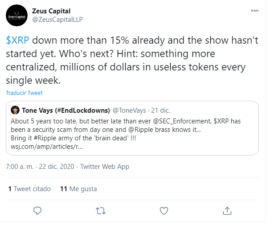Click the @ZeusCapitalLLP handle
This screenshot has width=270, height=225.
click(57, 19)
